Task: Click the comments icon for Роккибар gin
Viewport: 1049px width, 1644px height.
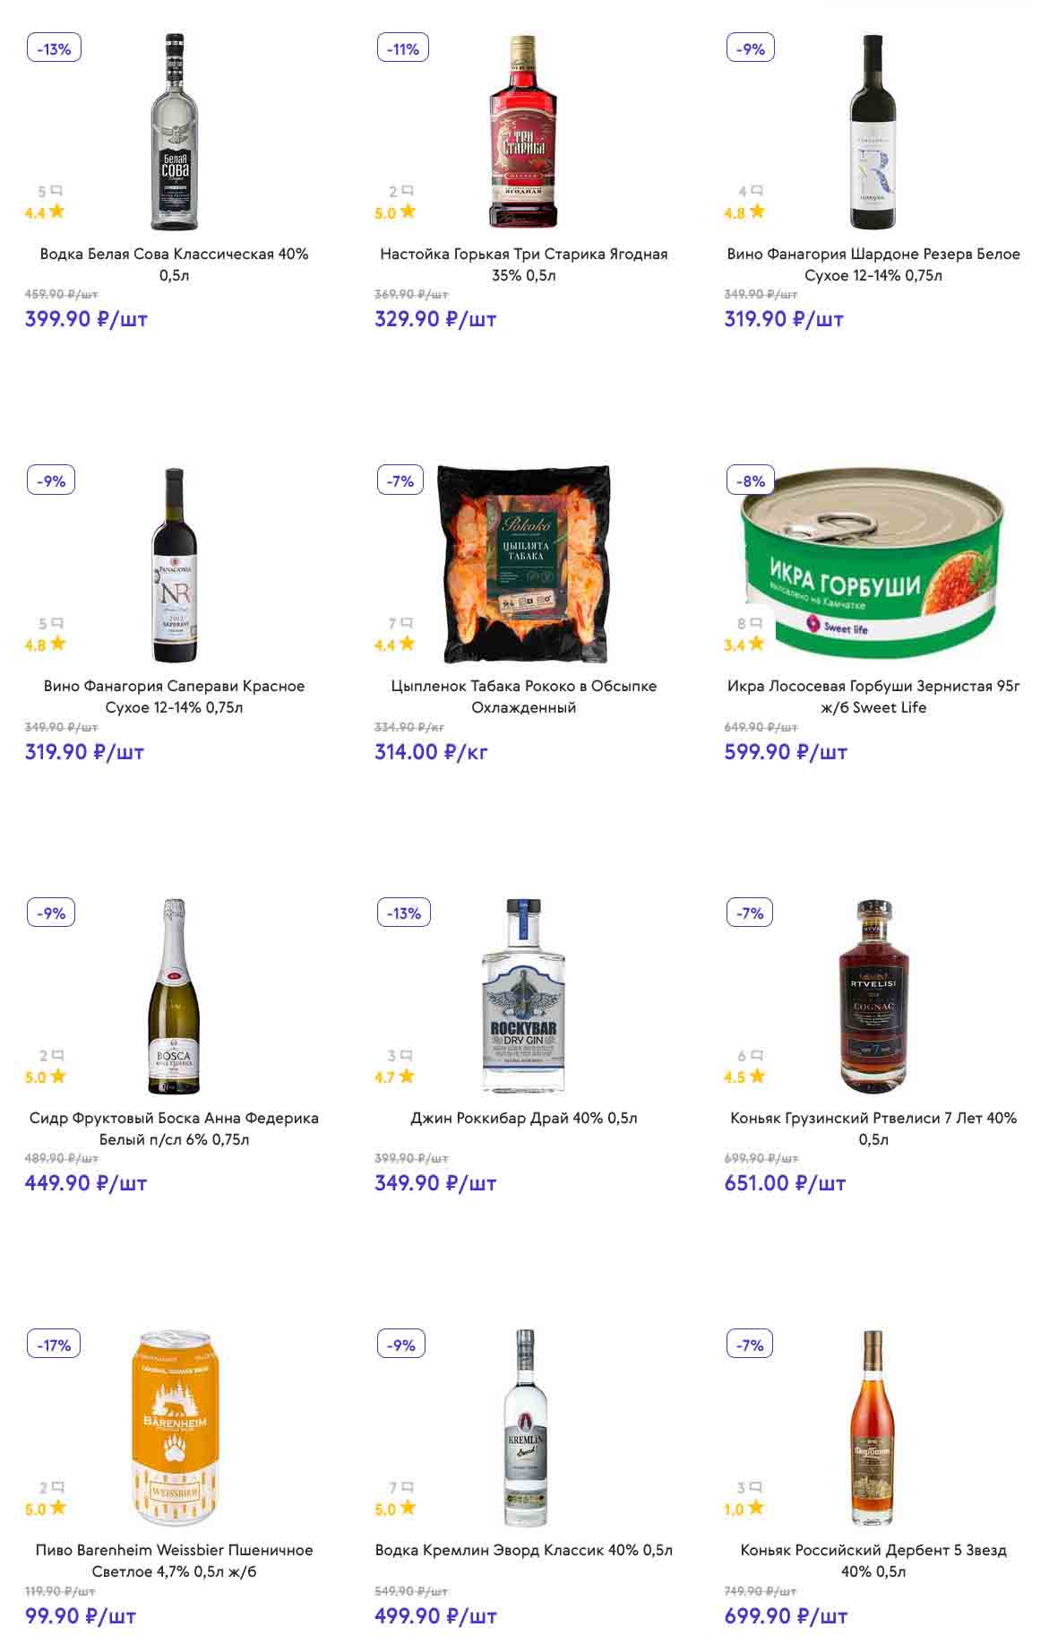Action: [x=406, y=1056]
